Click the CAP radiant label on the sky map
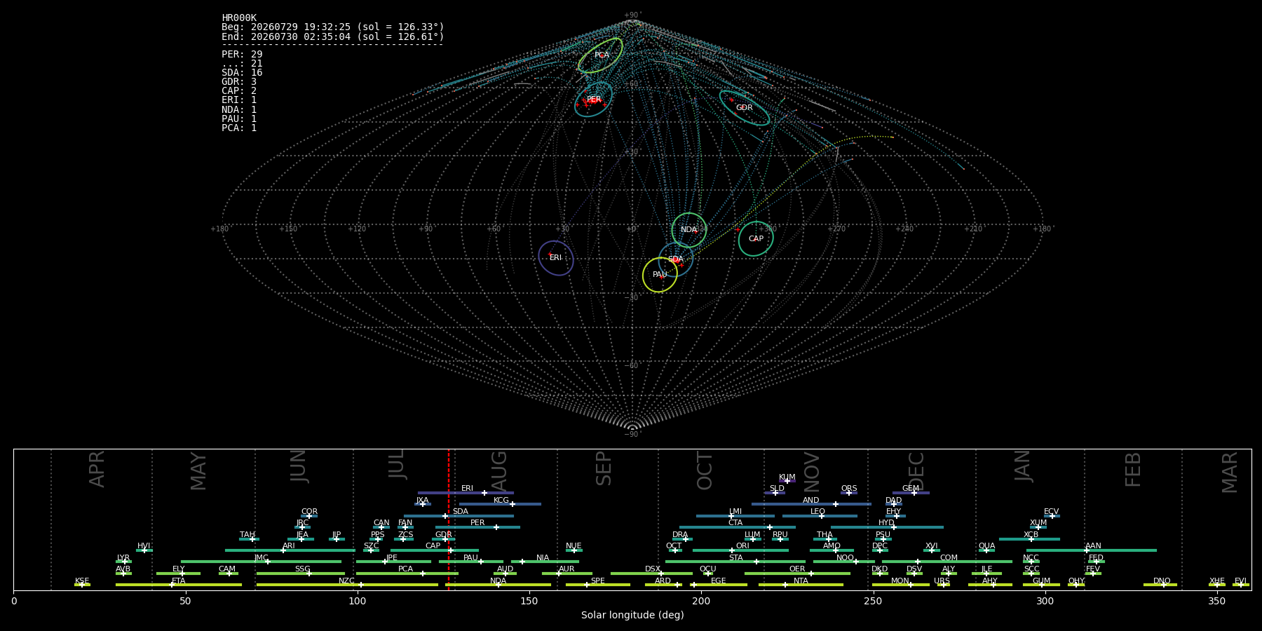Viewport: 1262px width, 631px height. 756,239
